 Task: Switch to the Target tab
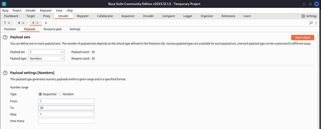click(31, 16)
